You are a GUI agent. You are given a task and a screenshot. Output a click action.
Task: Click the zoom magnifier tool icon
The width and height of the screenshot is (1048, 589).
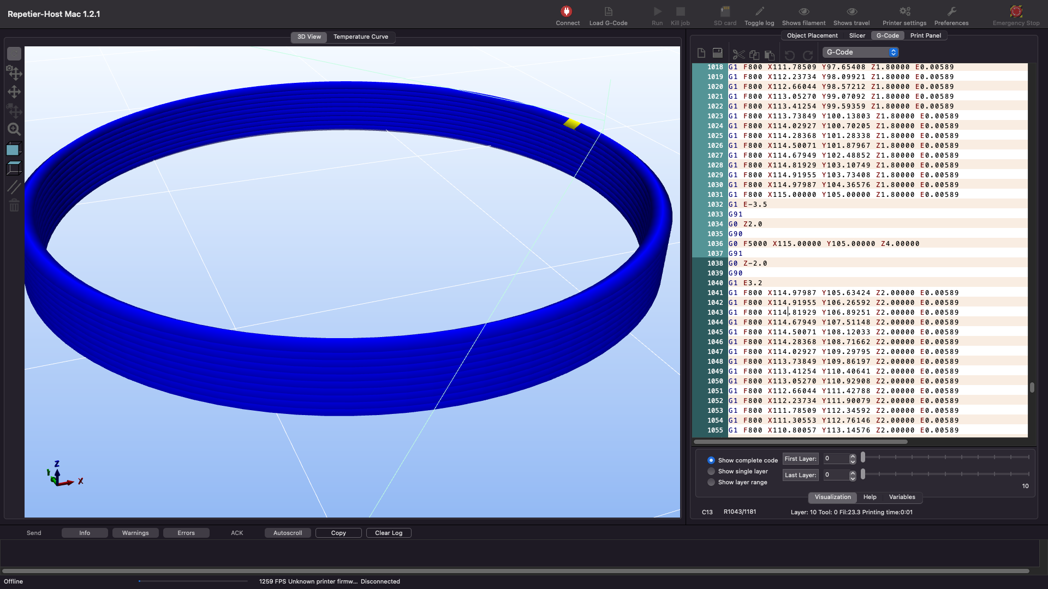[x=14, y=129]
